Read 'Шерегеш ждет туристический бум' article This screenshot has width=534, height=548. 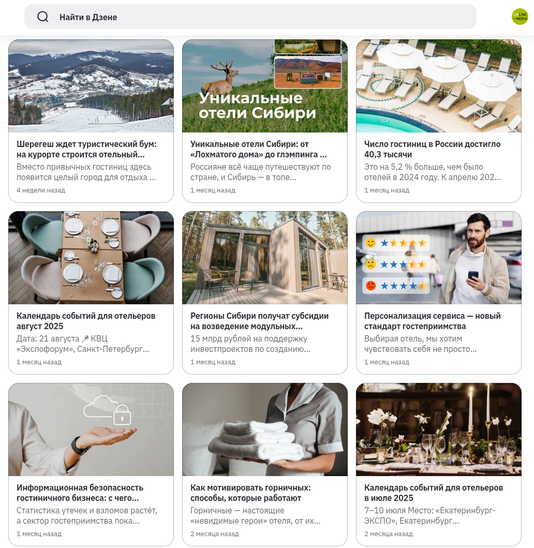click(x=86, y=149)
